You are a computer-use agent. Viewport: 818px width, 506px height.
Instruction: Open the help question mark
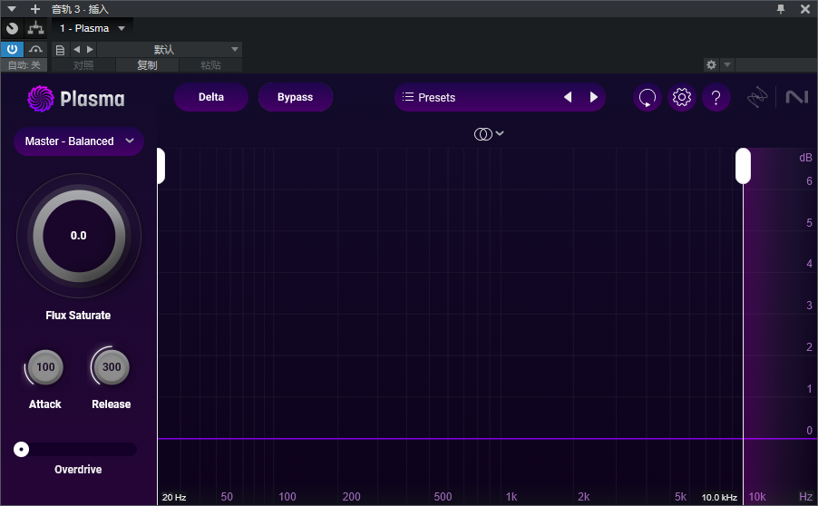(x=716, y=97)
